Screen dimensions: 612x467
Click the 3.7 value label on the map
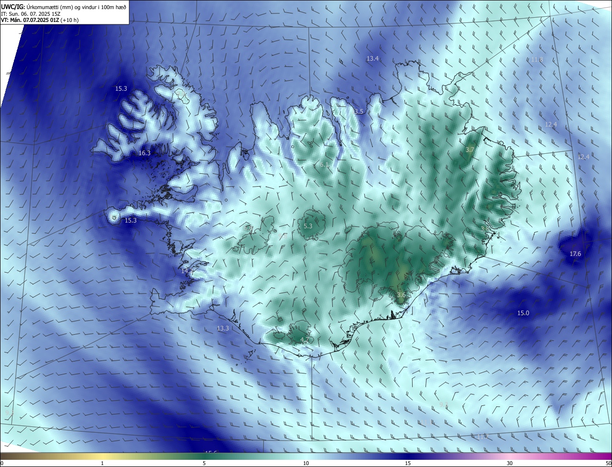[470, 150]
